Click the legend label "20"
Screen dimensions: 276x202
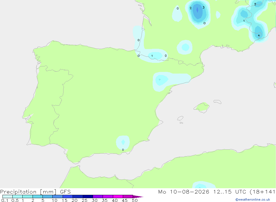pos(75,200)
